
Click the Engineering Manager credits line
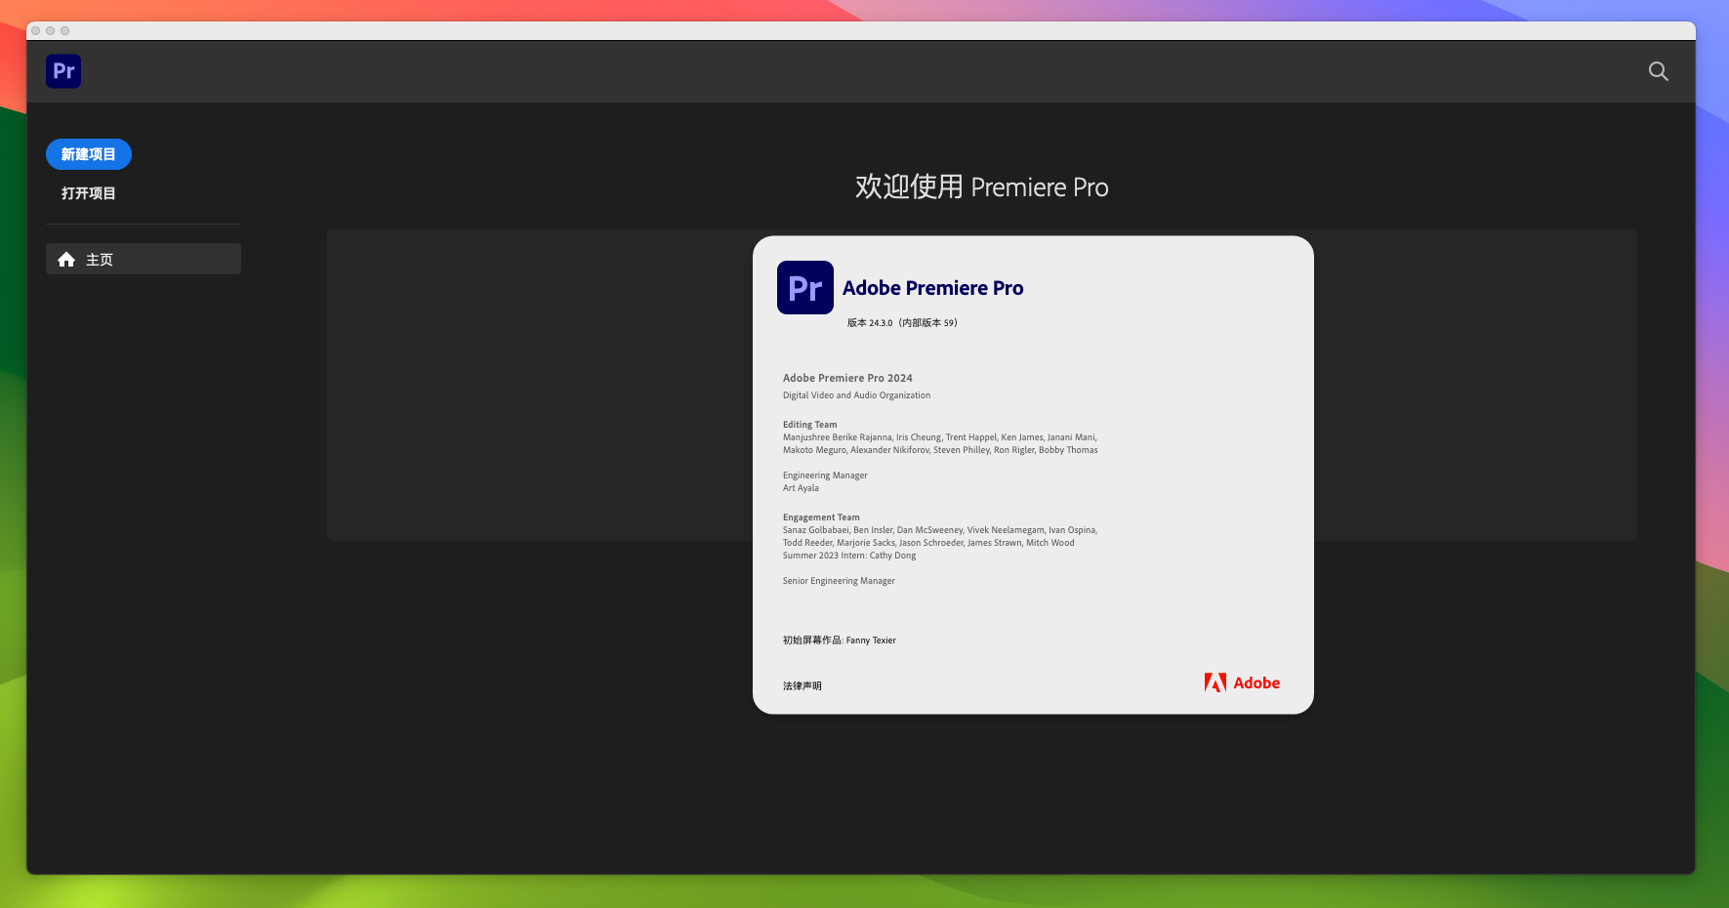[x=825, y=475]
